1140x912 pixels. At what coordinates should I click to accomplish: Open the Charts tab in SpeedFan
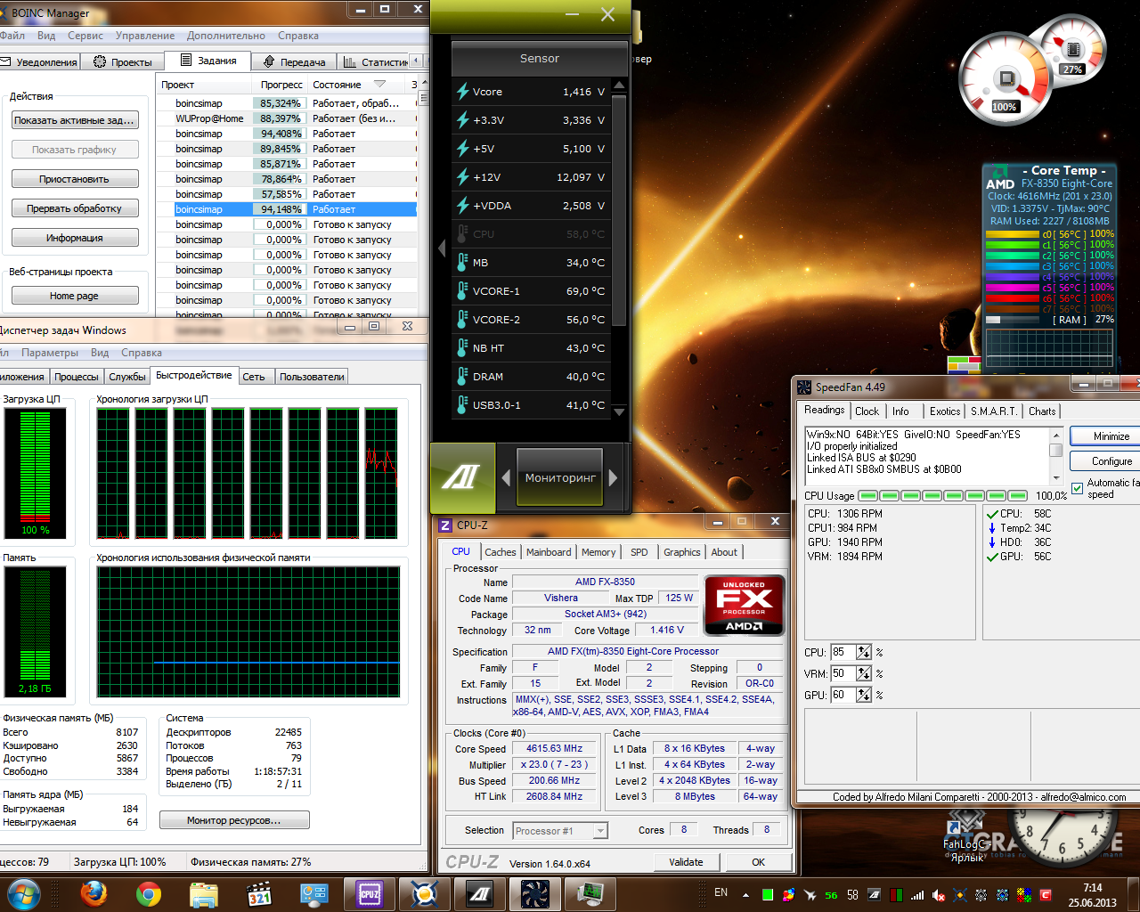1042,411
